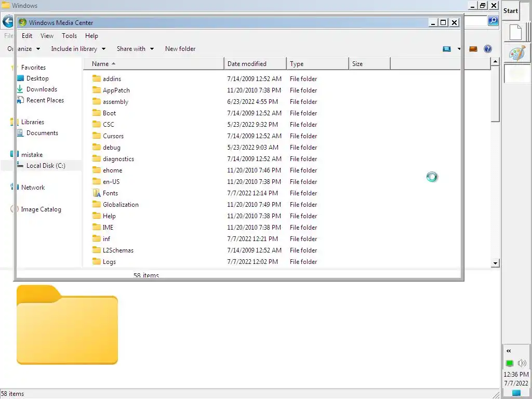Select the debug folder name
This screenshot has width=532, height=399.
coord(111,147)
